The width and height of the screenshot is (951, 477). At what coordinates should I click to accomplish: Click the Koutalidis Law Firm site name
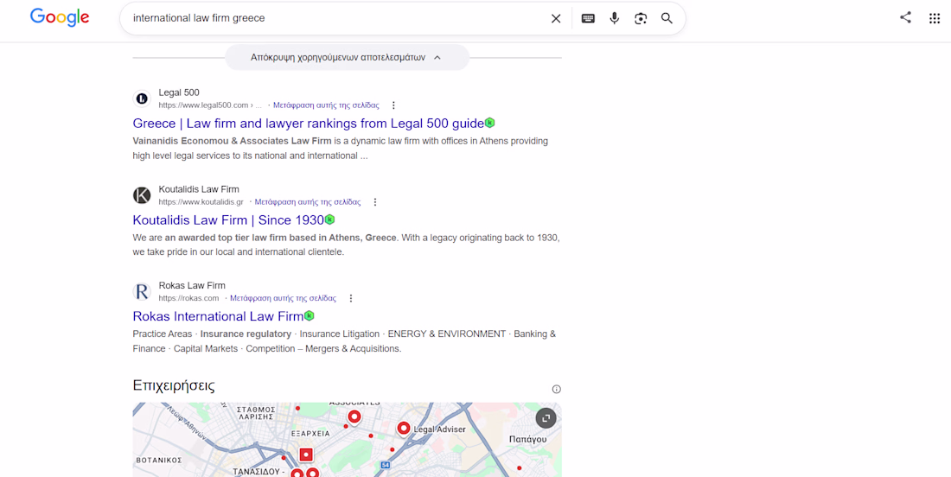pyautogui.click(x=199, y=189)
